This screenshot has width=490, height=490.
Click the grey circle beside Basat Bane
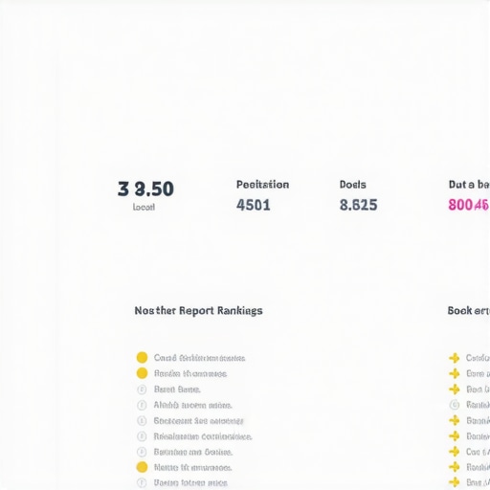tap(142, 390)
